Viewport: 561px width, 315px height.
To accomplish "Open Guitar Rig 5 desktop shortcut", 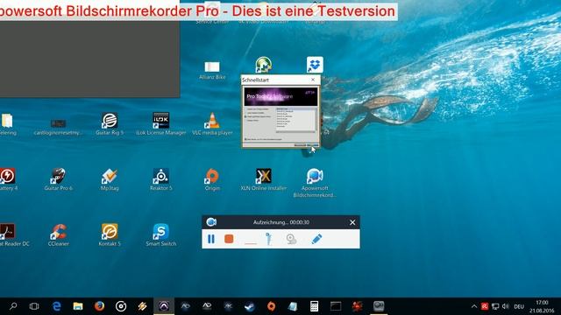I will 110,124.
